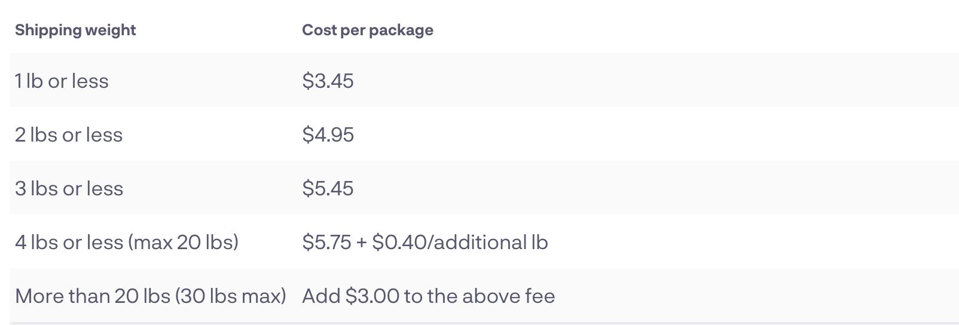Select the $3.45 cost cell

click(328, 81)
